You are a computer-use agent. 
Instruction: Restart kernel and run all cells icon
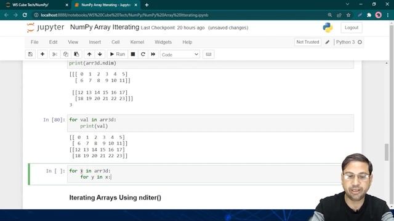pyautogui.click(x=153, y=55)
